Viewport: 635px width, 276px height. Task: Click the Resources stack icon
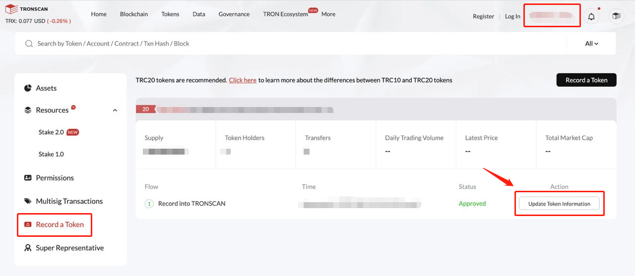tap(28, 110)
